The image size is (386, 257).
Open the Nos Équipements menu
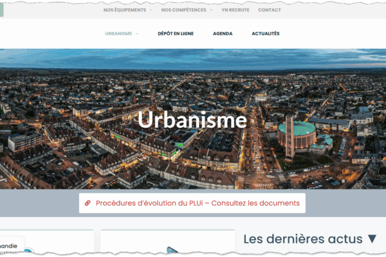pyautogui.click(x=124, y=10)
